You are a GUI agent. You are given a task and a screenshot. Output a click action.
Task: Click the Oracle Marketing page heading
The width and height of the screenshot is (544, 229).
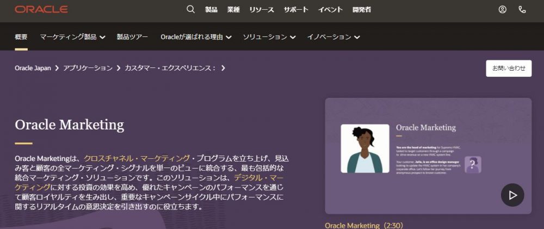(70, 125)
